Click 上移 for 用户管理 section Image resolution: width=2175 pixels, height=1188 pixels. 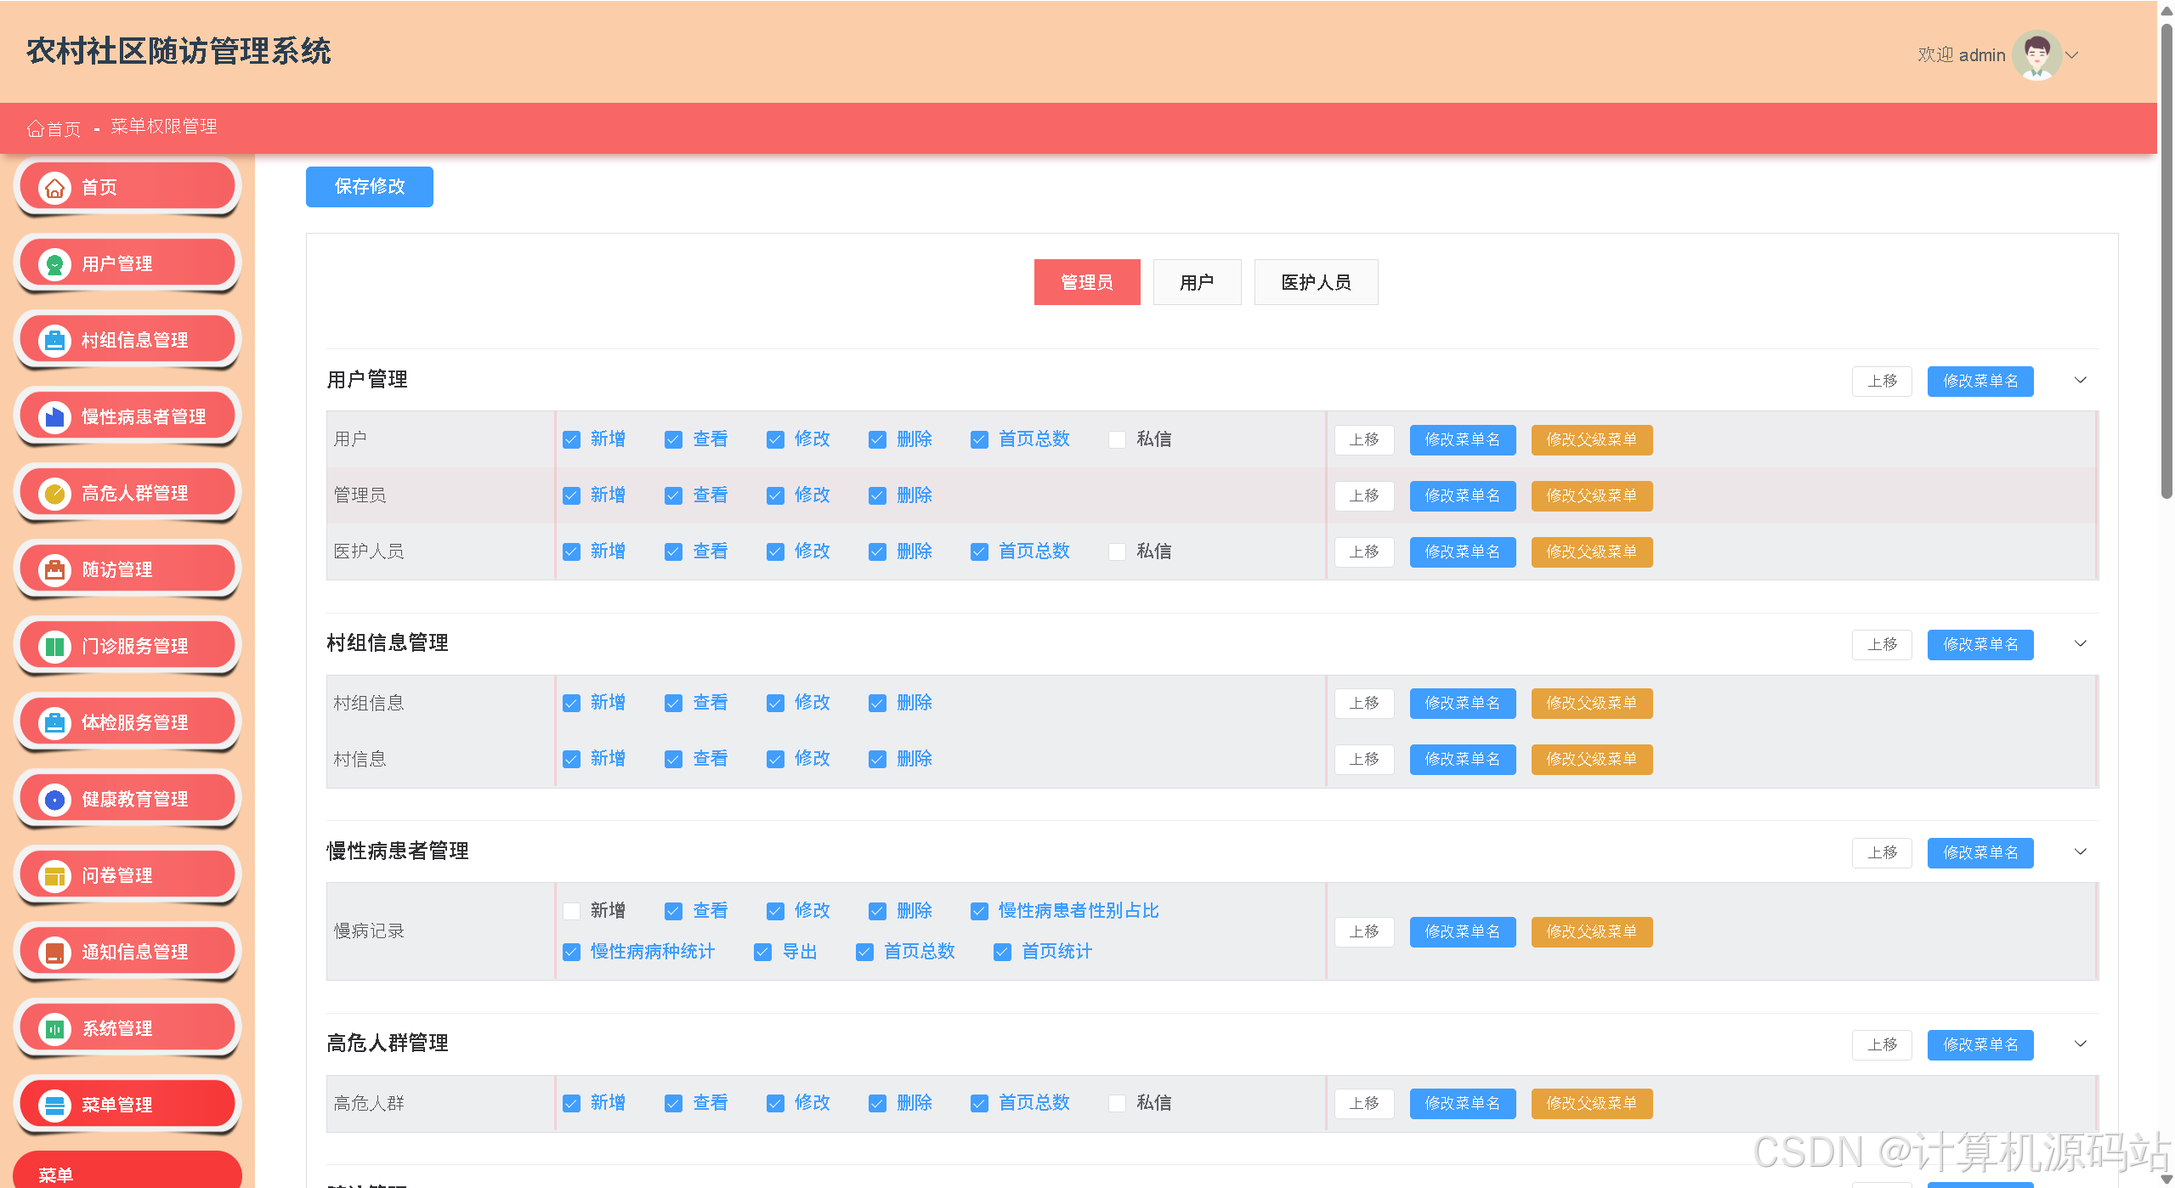(x=1882, y=381)
